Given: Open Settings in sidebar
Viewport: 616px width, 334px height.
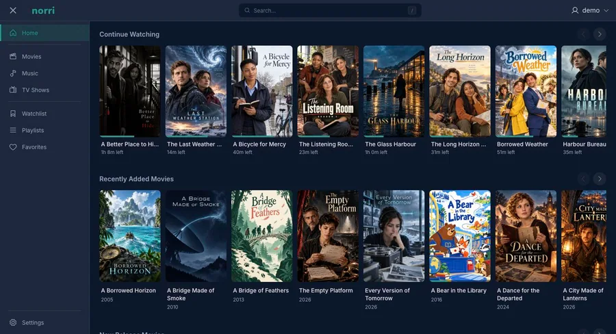Looking at the screenshot, I should click(44, 322).
